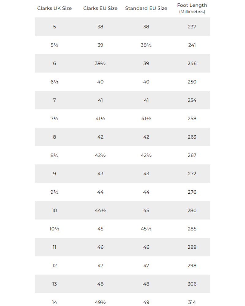Click the Clarks UK Size column header
The width and height of the screenshot is (245, 306).
click(55, 8)
